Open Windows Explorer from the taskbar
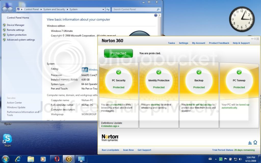Viewport: 261px width, 163px height. [31, 159]
